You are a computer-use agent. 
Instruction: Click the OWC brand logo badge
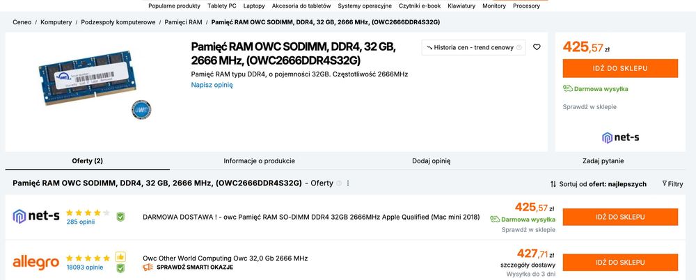(x=141, y=110)
